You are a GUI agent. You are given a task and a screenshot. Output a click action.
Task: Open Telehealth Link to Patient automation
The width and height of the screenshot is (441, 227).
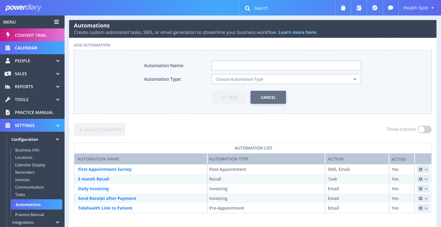point(105,208)
